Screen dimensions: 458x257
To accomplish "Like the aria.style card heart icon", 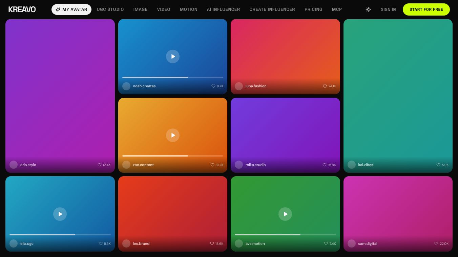I will point(100,165).
